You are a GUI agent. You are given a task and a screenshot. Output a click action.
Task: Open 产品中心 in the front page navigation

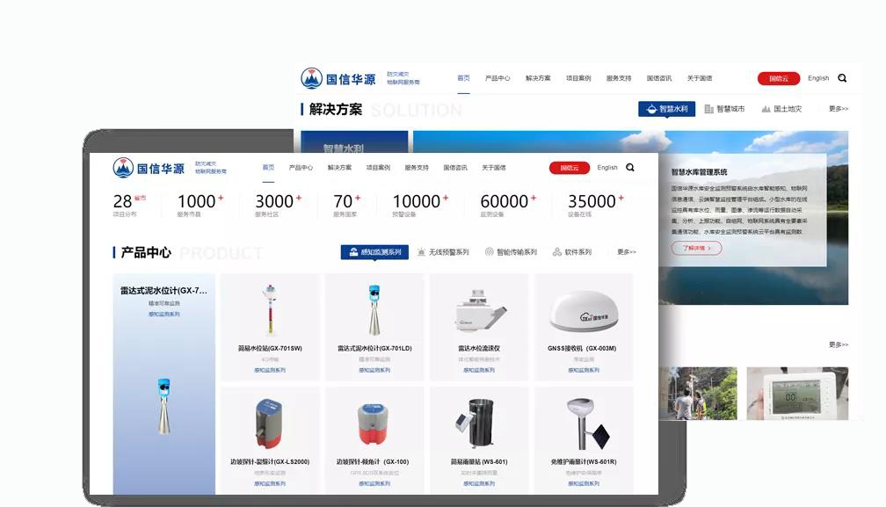301,168
